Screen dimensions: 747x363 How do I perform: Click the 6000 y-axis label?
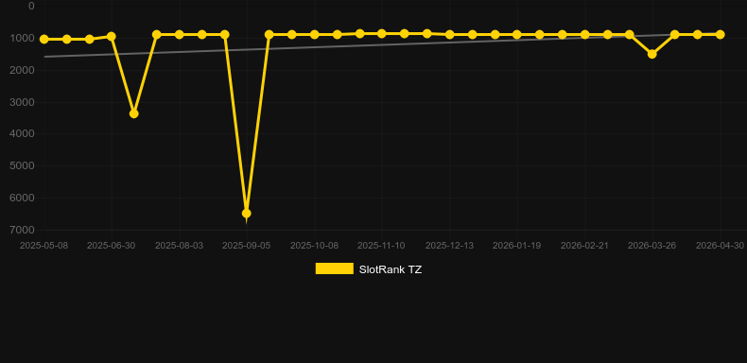(23, 198)
